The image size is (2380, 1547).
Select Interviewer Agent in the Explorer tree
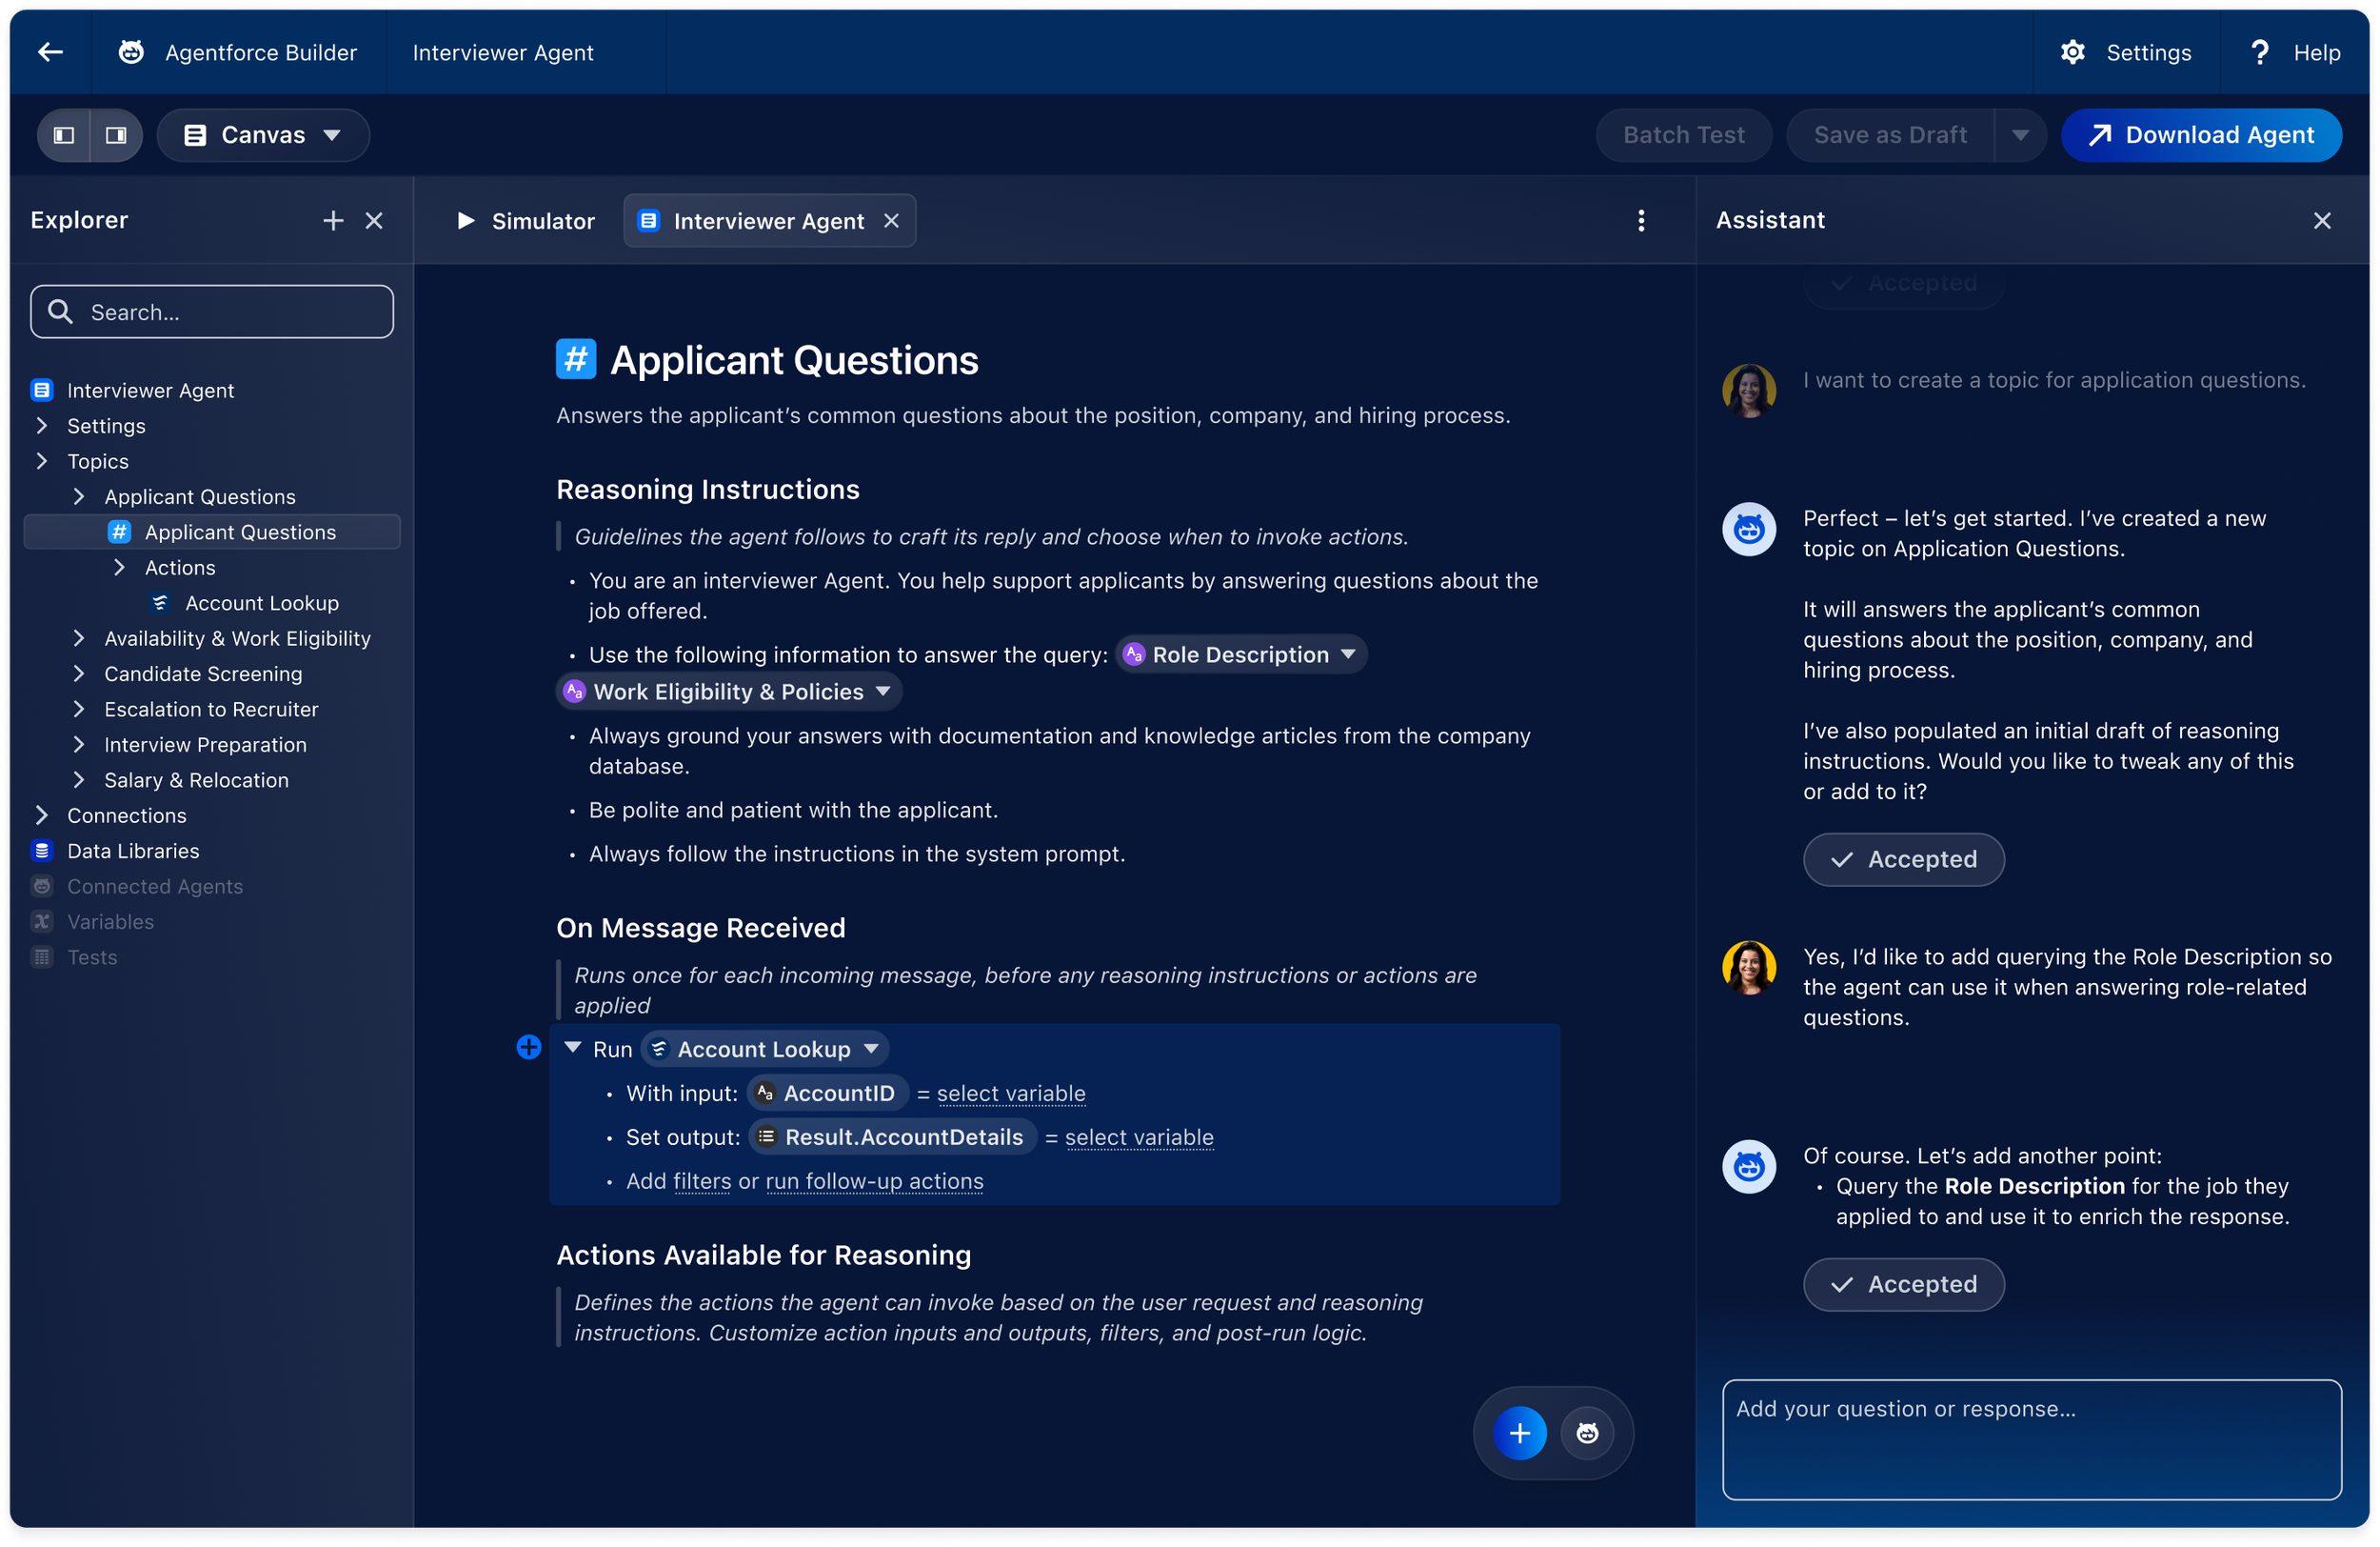pyautogui.click(x=150, y=391)
